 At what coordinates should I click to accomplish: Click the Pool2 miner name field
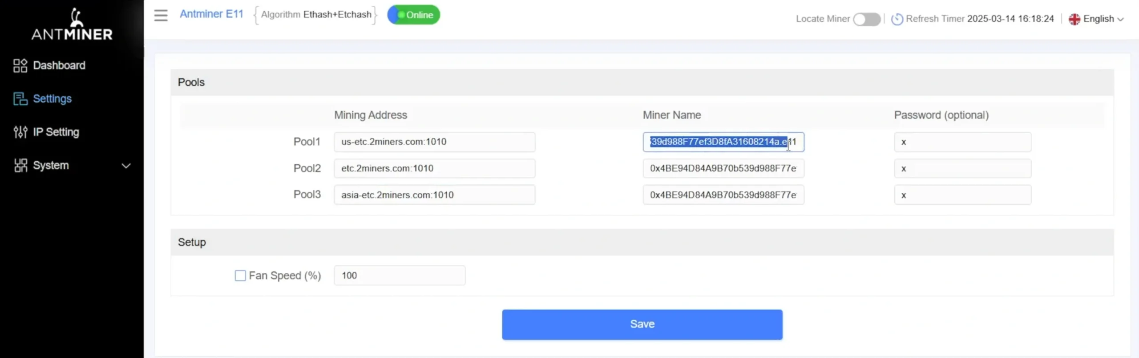click(x=723, y=168)
